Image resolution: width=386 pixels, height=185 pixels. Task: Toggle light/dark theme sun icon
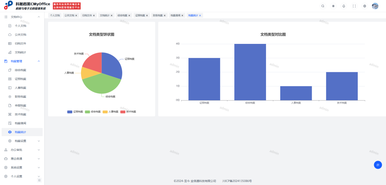tap(333, 6)
